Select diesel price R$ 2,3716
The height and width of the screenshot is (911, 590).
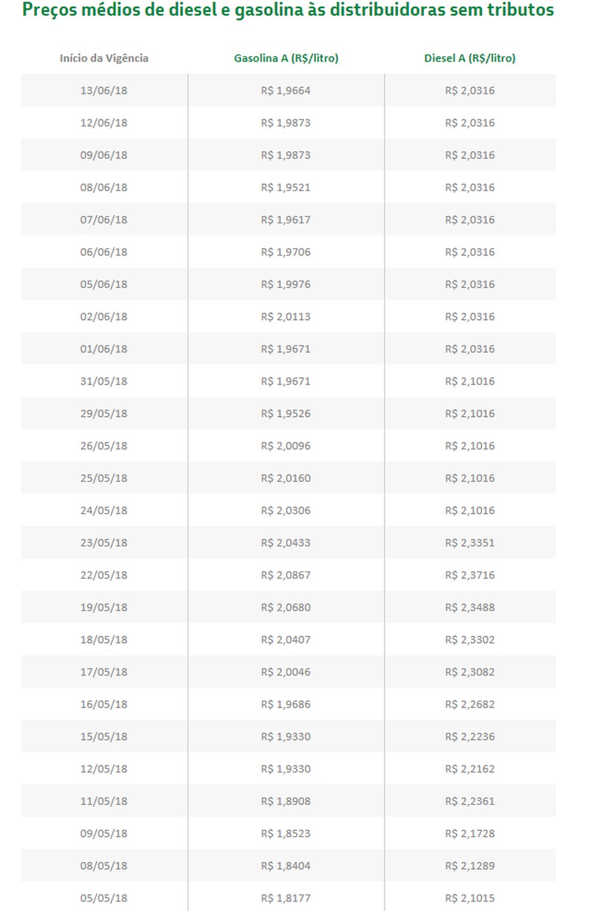point(469,575)
